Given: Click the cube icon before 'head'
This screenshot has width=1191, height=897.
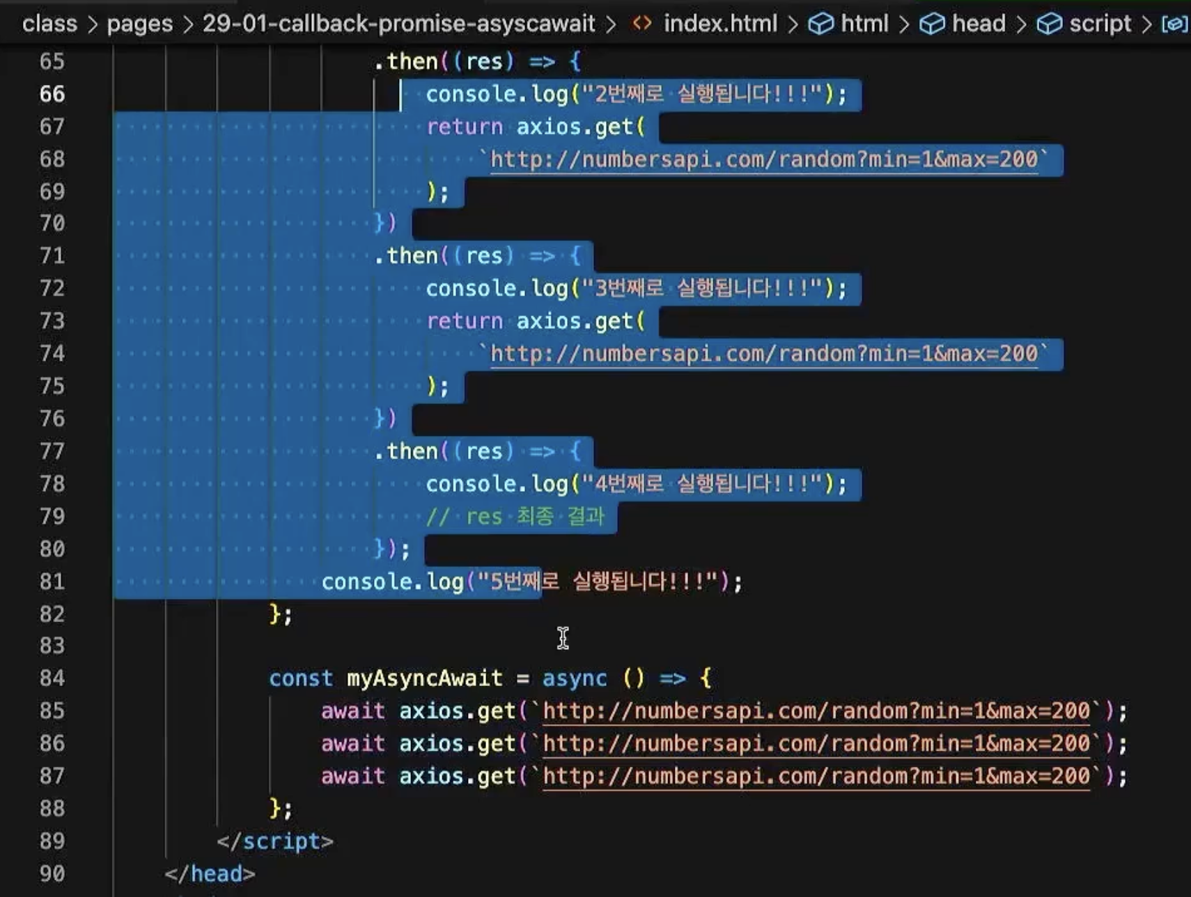Looking at the screenshot, I should [932, 24].
